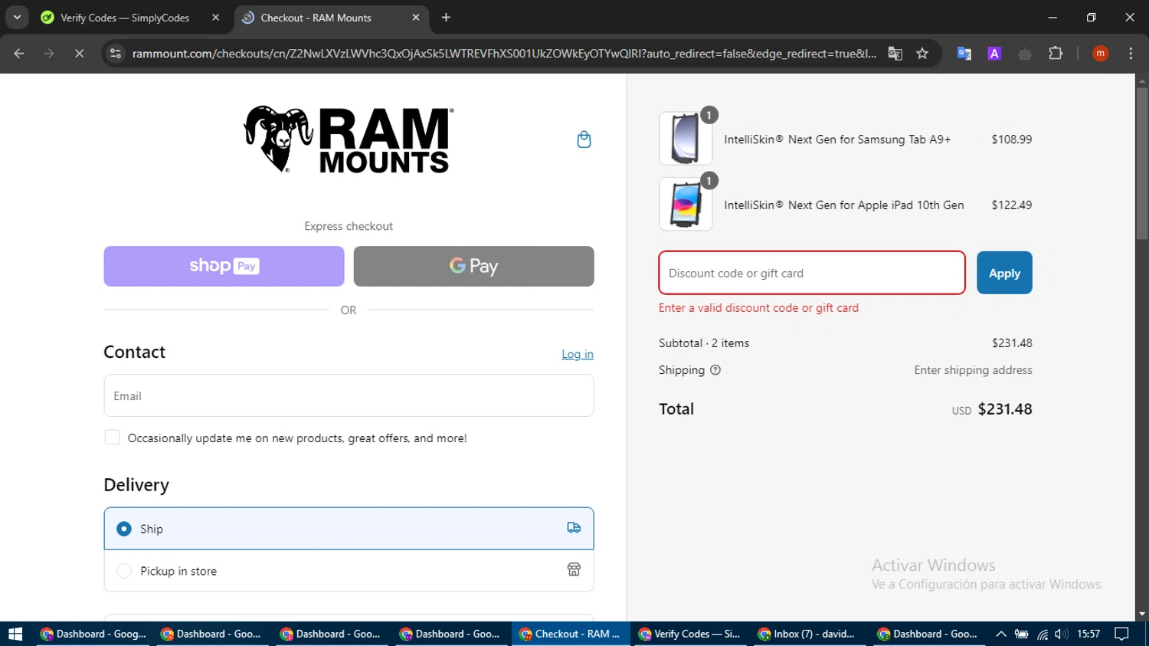Focus the Email input field
Image resolution: width=1149 pixels, height=646 pixels.
[349, 395]
